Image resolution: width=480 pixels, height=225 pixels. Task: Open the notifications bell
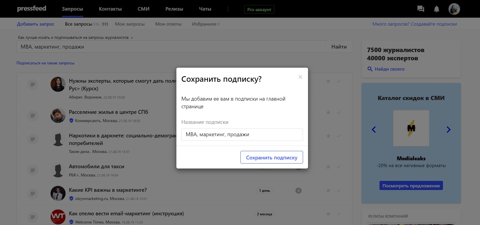(x=436, y=9)
